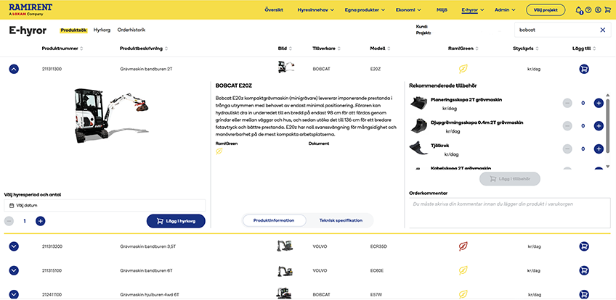The image size is (616, 300).
Task: Clear the bobcat search with X
Action: click(602, 30)
